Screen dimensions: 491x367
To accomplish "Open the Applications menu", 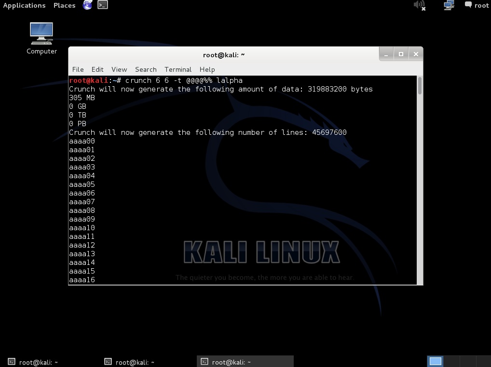I will [x=24, y=5].
